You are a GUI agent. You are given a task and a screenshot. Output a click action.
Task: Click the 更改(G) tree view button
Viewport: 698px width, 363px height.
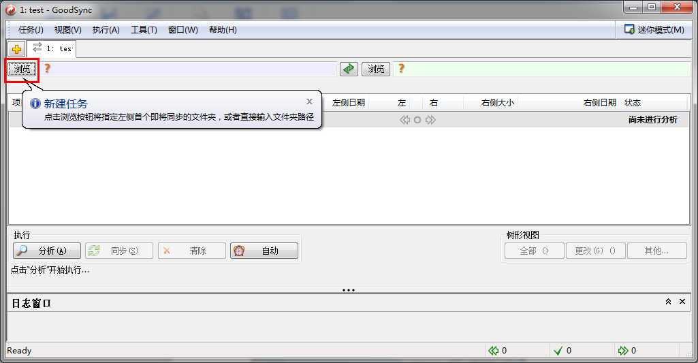click(596, 251)
